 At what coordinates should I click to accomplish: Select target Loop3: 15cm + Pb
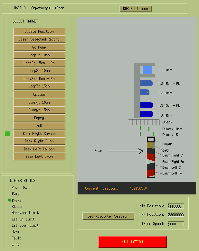click(x=39, y=79)
